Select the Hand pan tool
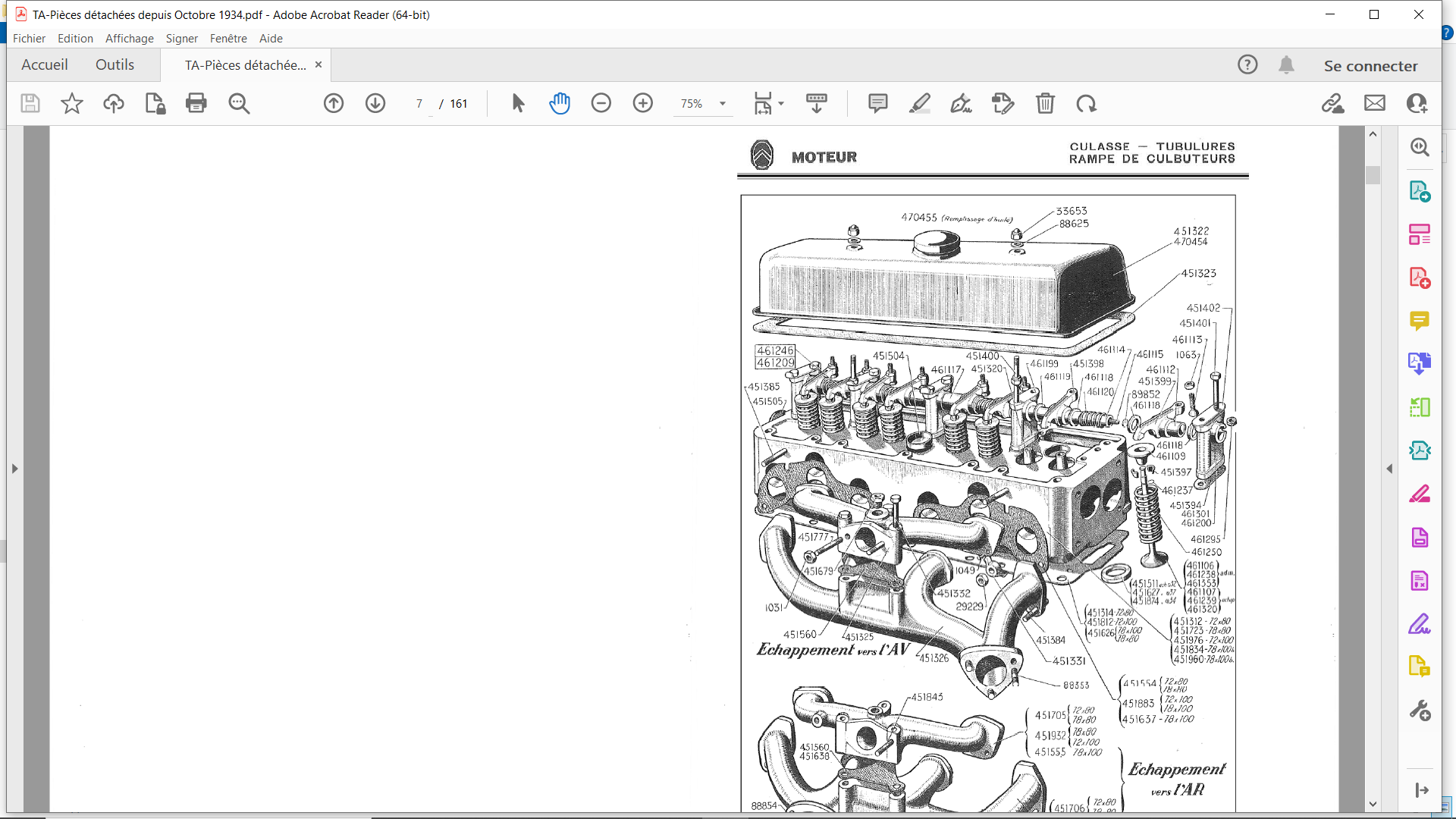1456x819 pixels. (560, 103)
